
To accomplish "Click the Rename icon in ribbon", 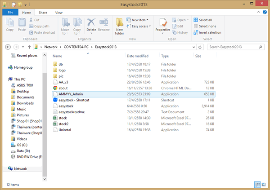I will pos(104,24).
